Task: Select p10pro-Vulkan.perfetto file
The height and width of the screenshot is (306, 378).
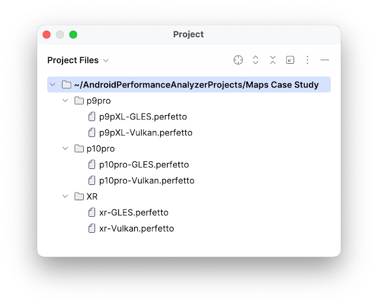Action: point(146,181)
